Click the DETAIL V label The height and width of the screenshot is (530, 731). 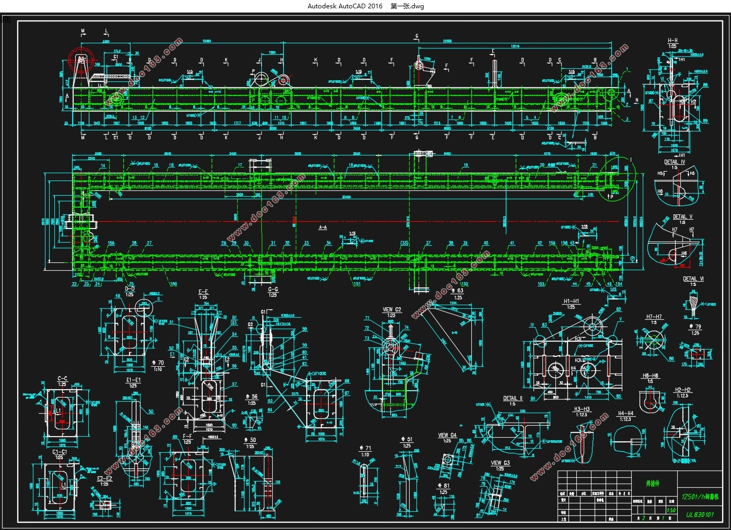click(x=682, y=216)
